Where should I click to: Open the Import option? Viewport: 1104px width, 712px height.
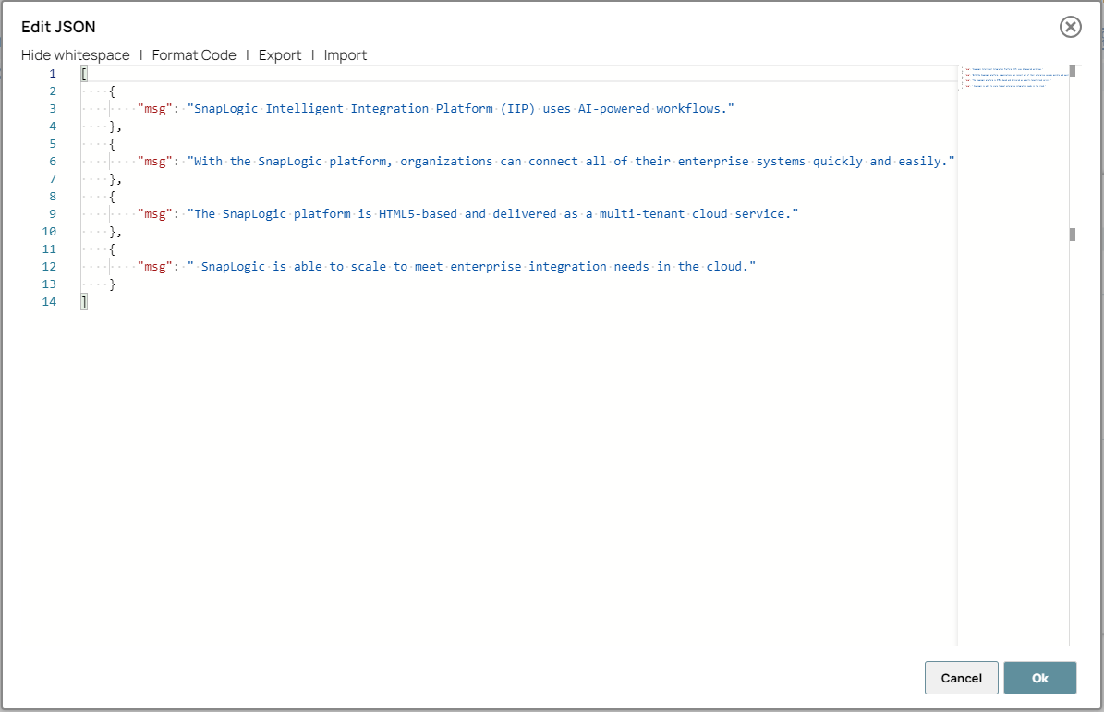[x=345, y=54]
